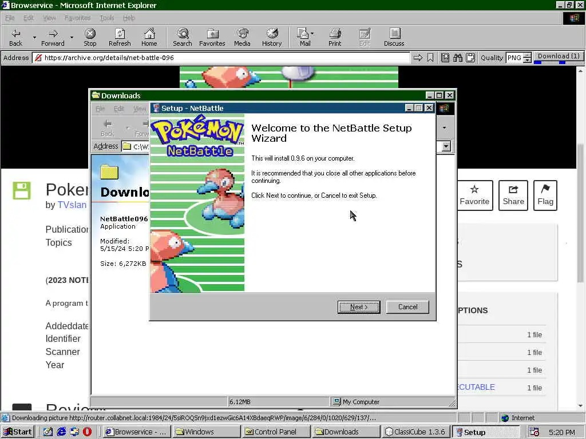This screenshot has height=439, width=586.
Task: Click Next in NetBattle Setup wizard
Action: click(x=359, y=307)
